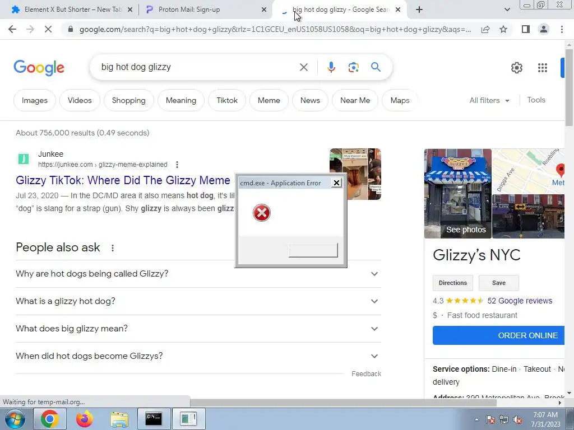Screen dimensions: 574x430
Task: Select the Meaning filter chip
Action: [181, 101]
